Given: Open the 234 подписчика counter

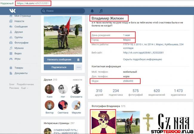Looking at the screenshot, I should click(116, 92).
